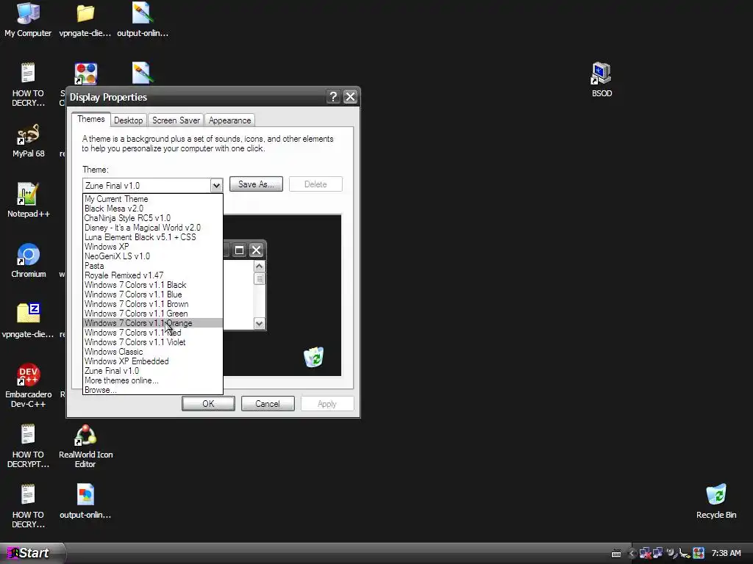
Task: Open the Start menu
Action: tap(32, 554)
